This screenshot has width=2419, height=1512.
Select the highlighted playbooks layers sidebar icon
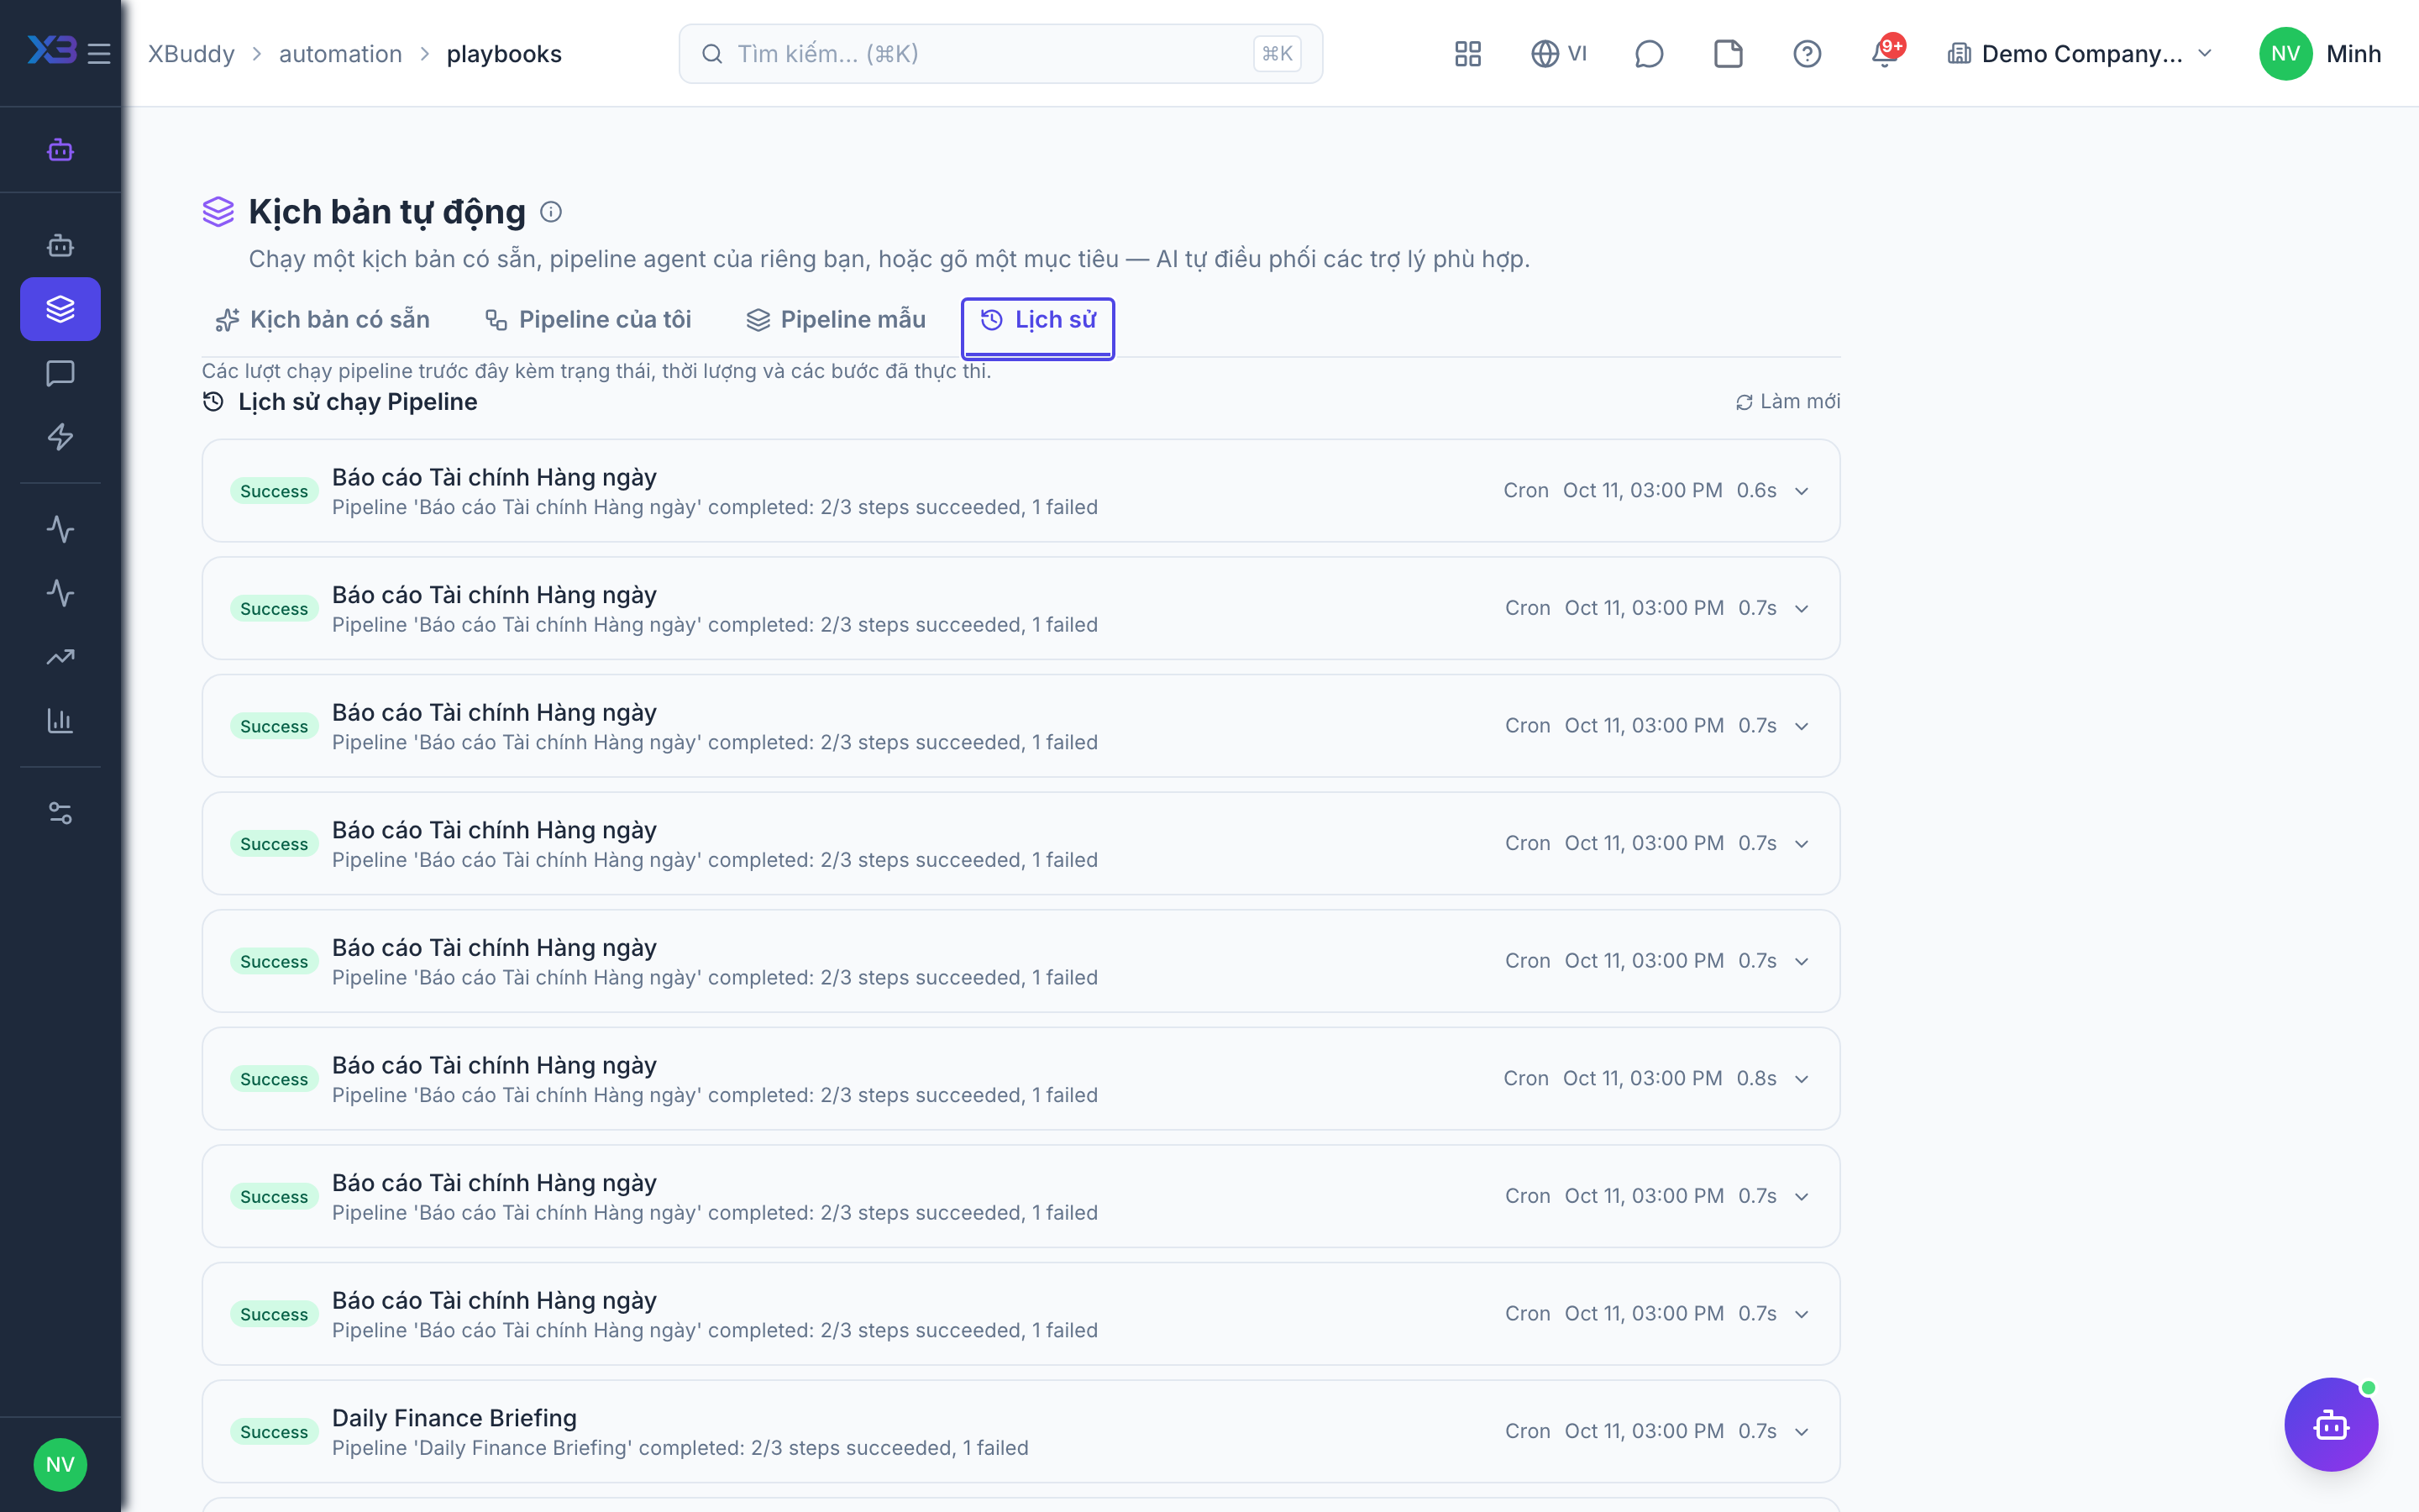click(60, 309)
